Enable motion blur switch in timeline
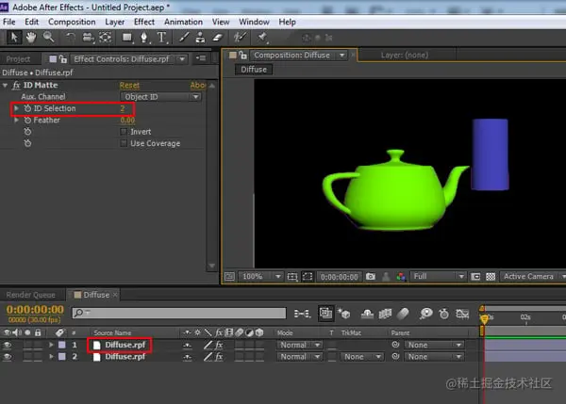The image size is (566, 404). (x=403, y=314)
